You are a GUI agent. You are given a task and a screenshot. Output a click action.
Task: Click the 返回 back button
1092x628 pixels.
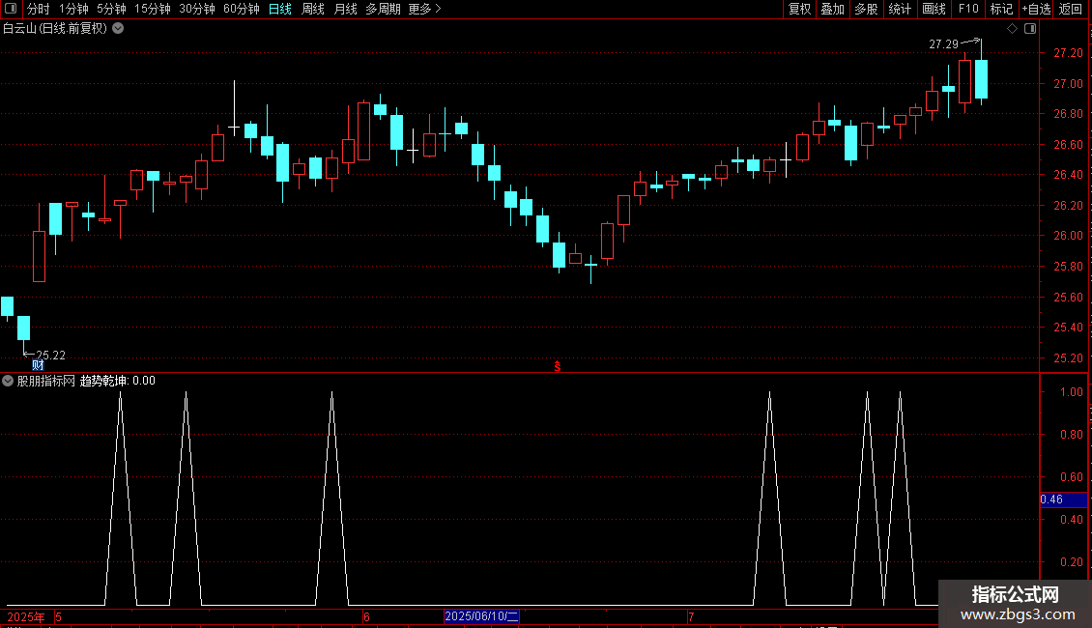1071,9
